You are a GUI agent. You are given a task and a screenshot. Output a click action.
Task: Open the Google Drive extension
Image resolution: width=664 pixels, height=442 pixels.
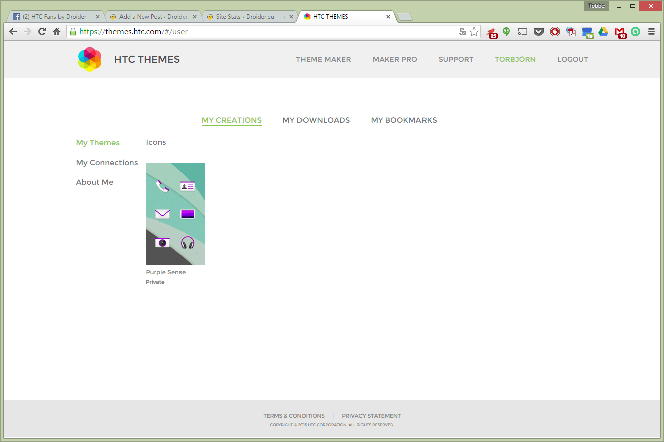pyautogui.click(x=603, y=31)
